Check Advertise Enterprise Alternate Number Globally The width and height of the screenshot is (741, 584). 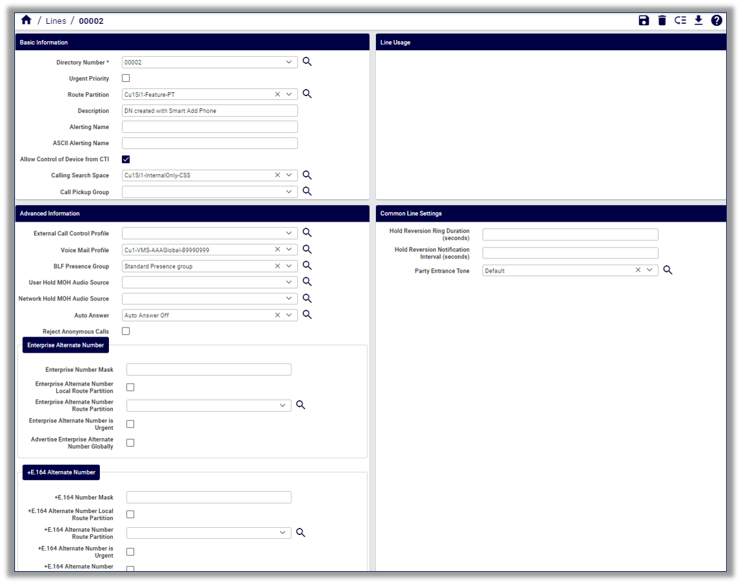pyautogui.click(x=130, y=442)
